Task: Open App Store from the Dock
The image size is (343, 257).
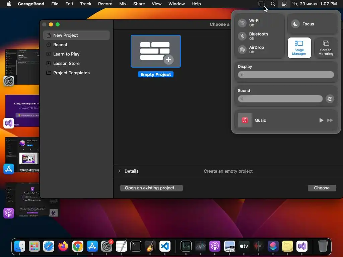Action: (x=92, y=246)
